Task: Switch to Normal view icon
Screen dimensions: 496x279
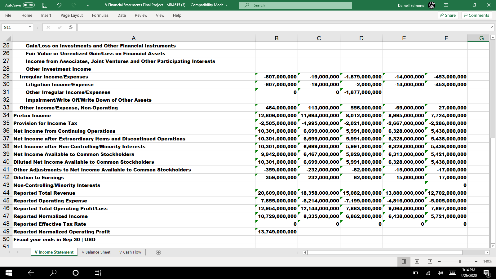Action: 404,261
